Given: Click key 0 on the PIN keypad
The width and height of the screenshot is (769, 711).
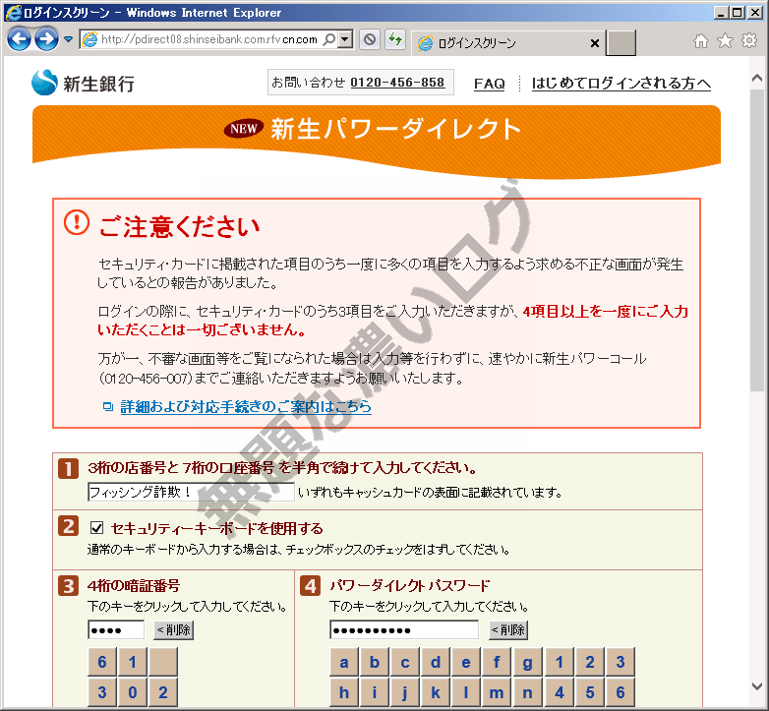Looking at the screenshot, I should click(133, 692).
